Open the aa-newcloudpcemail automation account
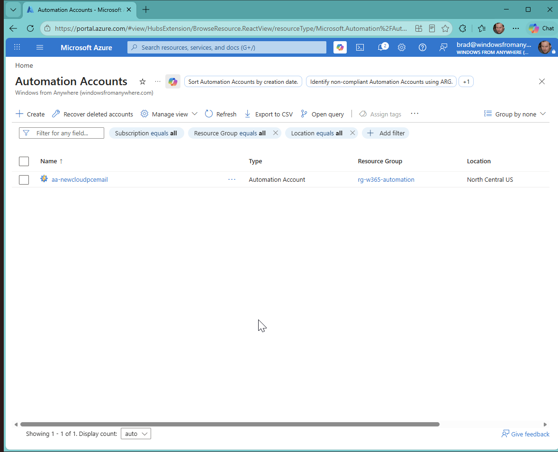Screen dimensions: 558x452 (x=80, y=179)
